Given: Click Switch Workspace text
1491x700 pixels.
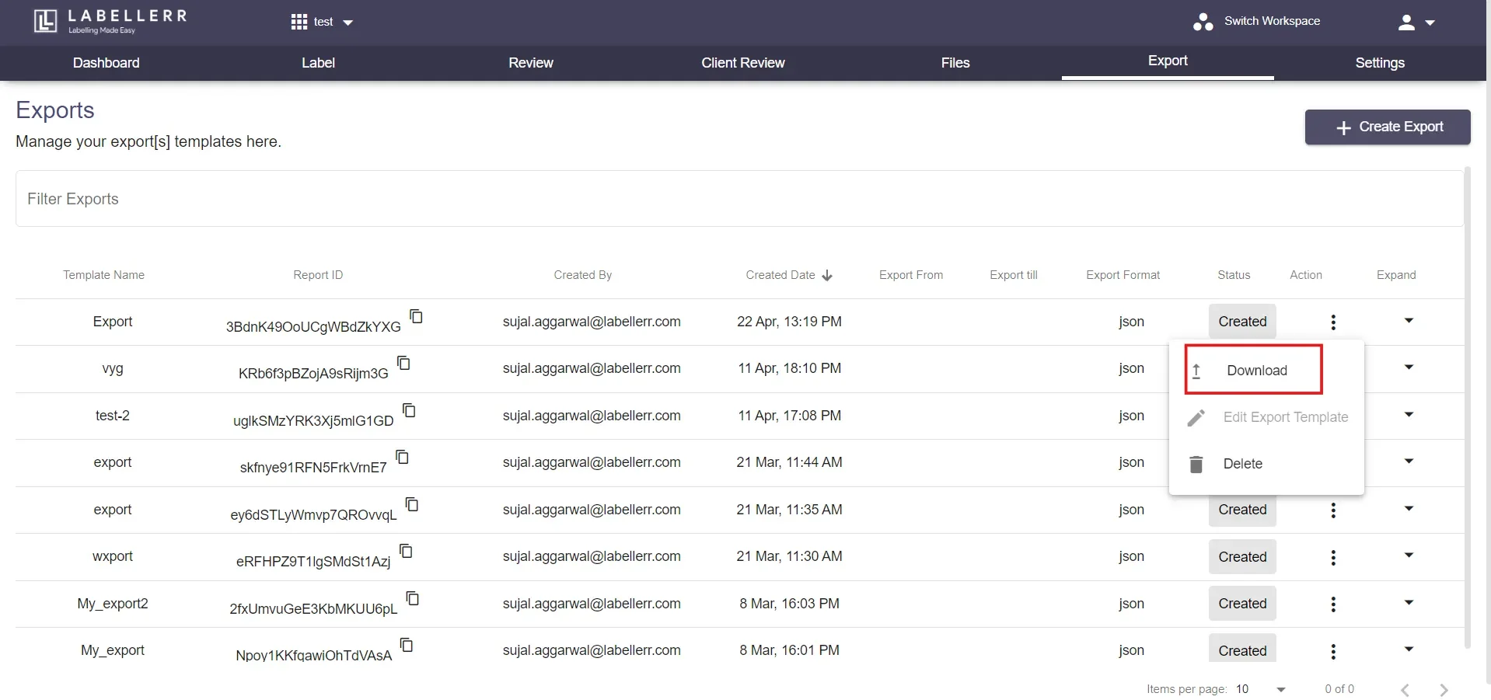Looking at the screenshot, I should click(1272, 21).
